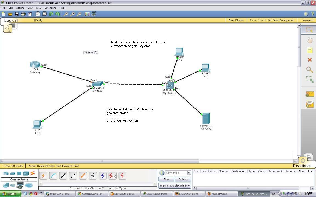316x197 pixels.
Task: Open help with the question mark icon
Action: pyautogui.click(x=313, y=14)
